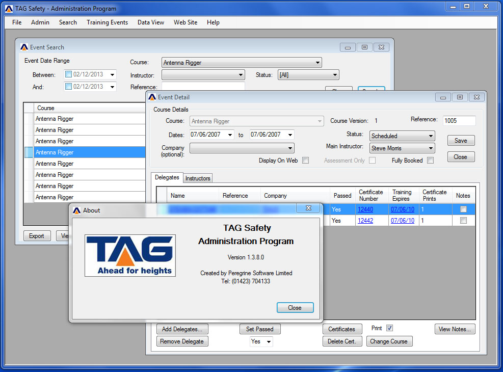
Task: Click the Reference field containing 1005
Action: [x=459, y=121]
